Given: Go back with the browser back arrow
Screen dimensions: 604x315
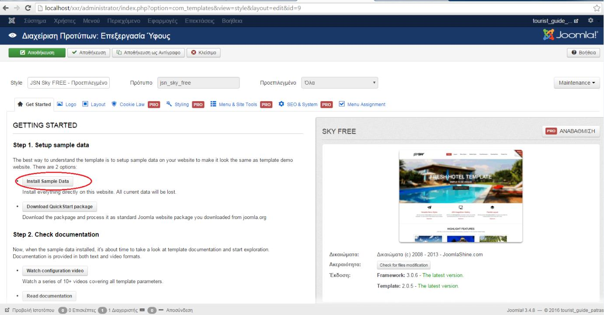Looking at the screenshot, I should point(6,7).
